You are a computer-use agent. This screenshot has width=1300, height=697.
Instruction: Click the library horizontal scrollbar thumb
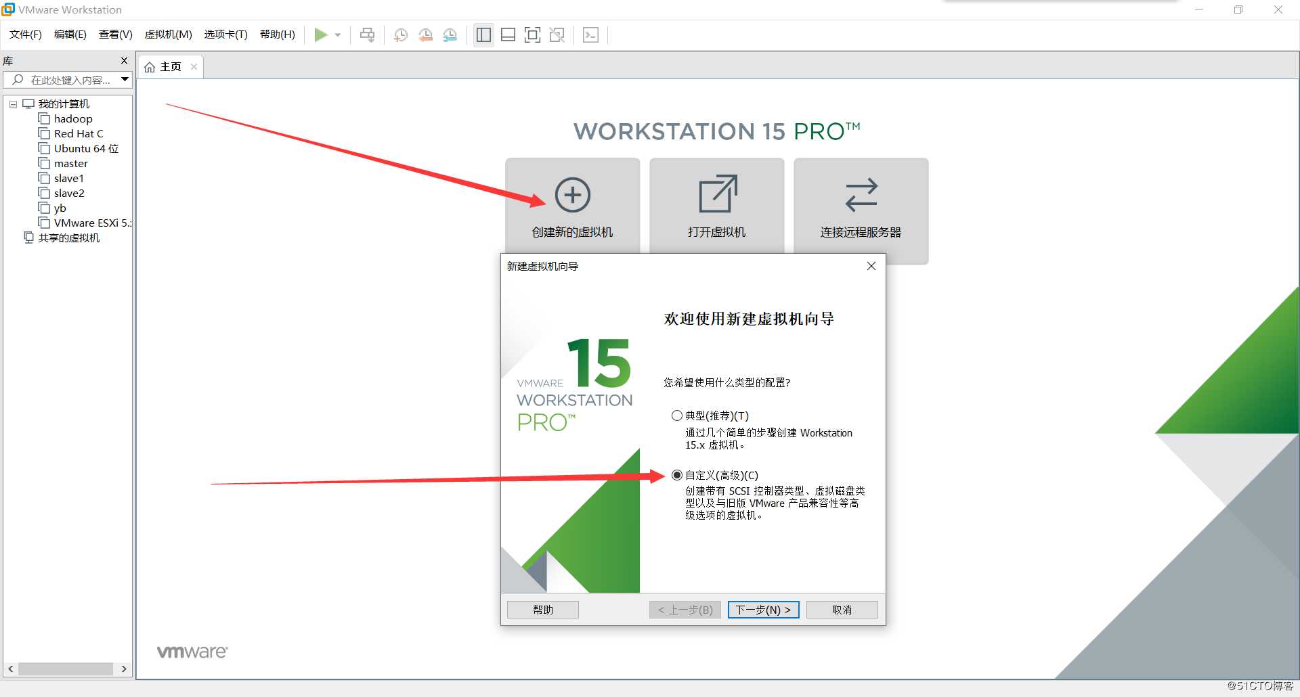(x=65, y=669)
